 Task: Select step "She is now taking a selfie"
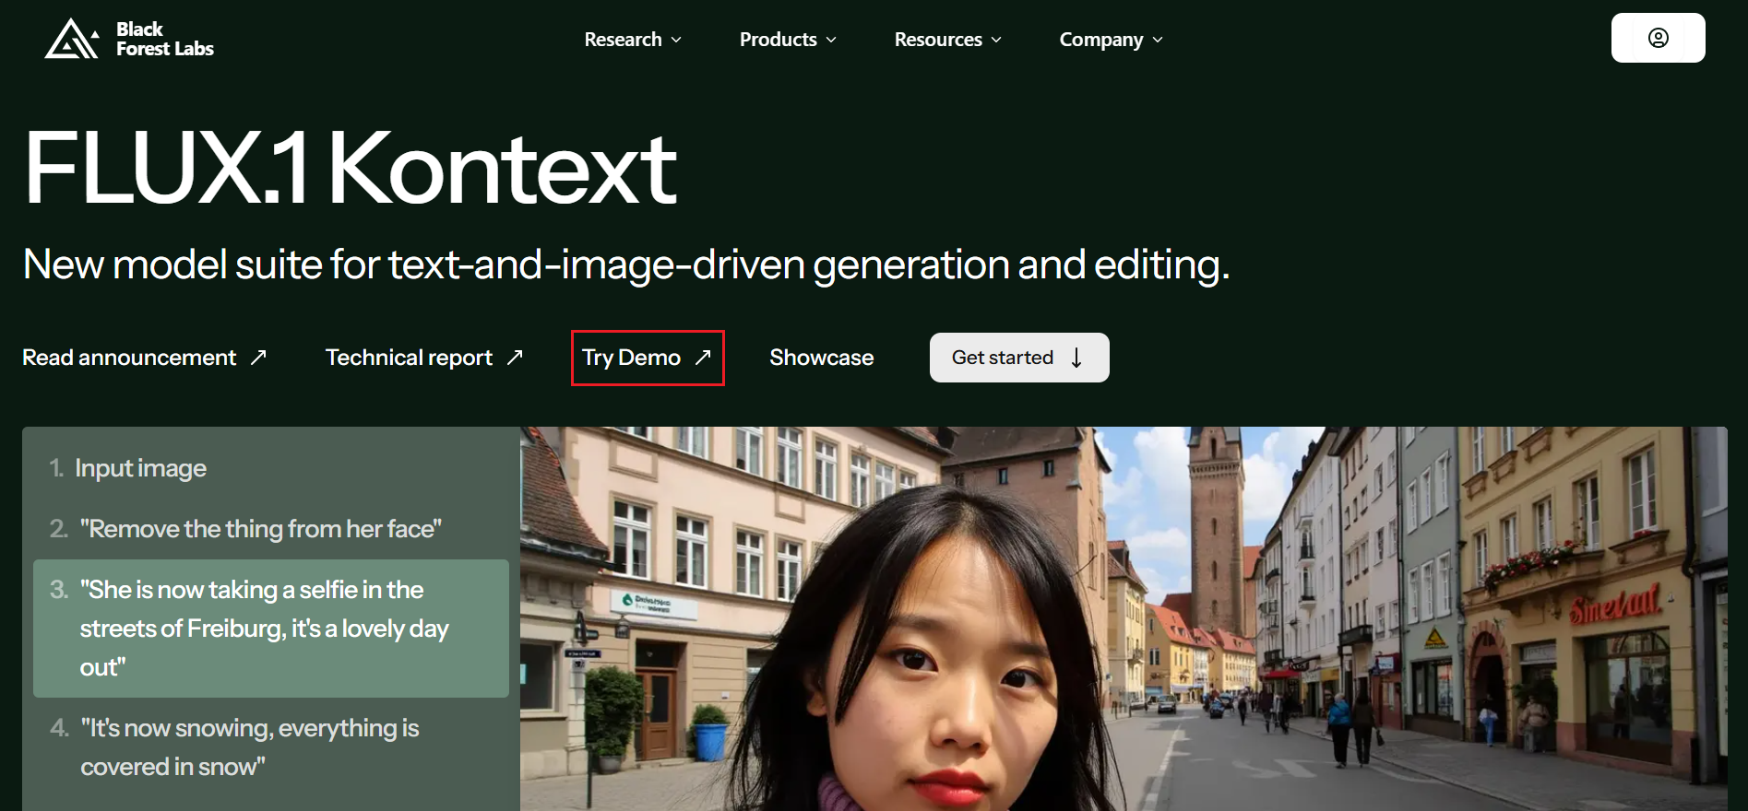point(271,629)
